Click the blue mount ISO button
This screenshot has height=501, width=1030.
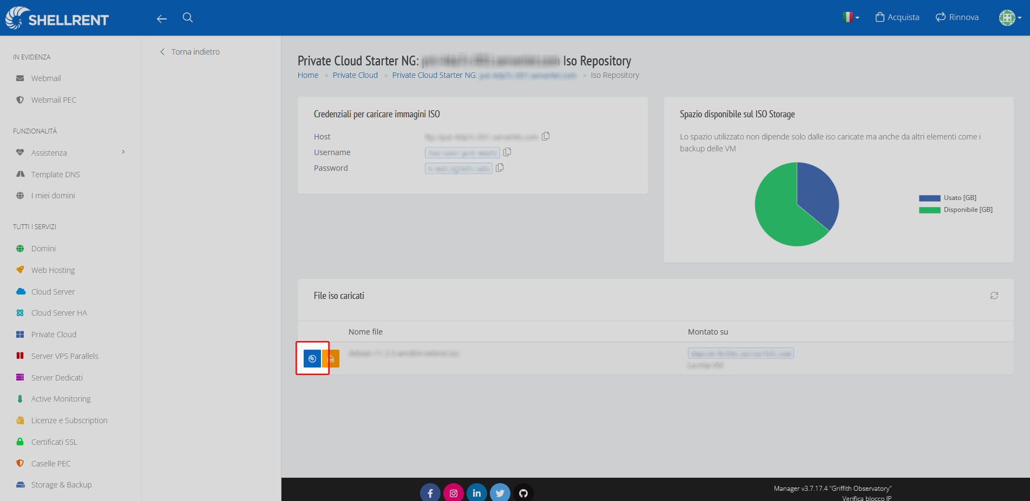tap(312, 358)
